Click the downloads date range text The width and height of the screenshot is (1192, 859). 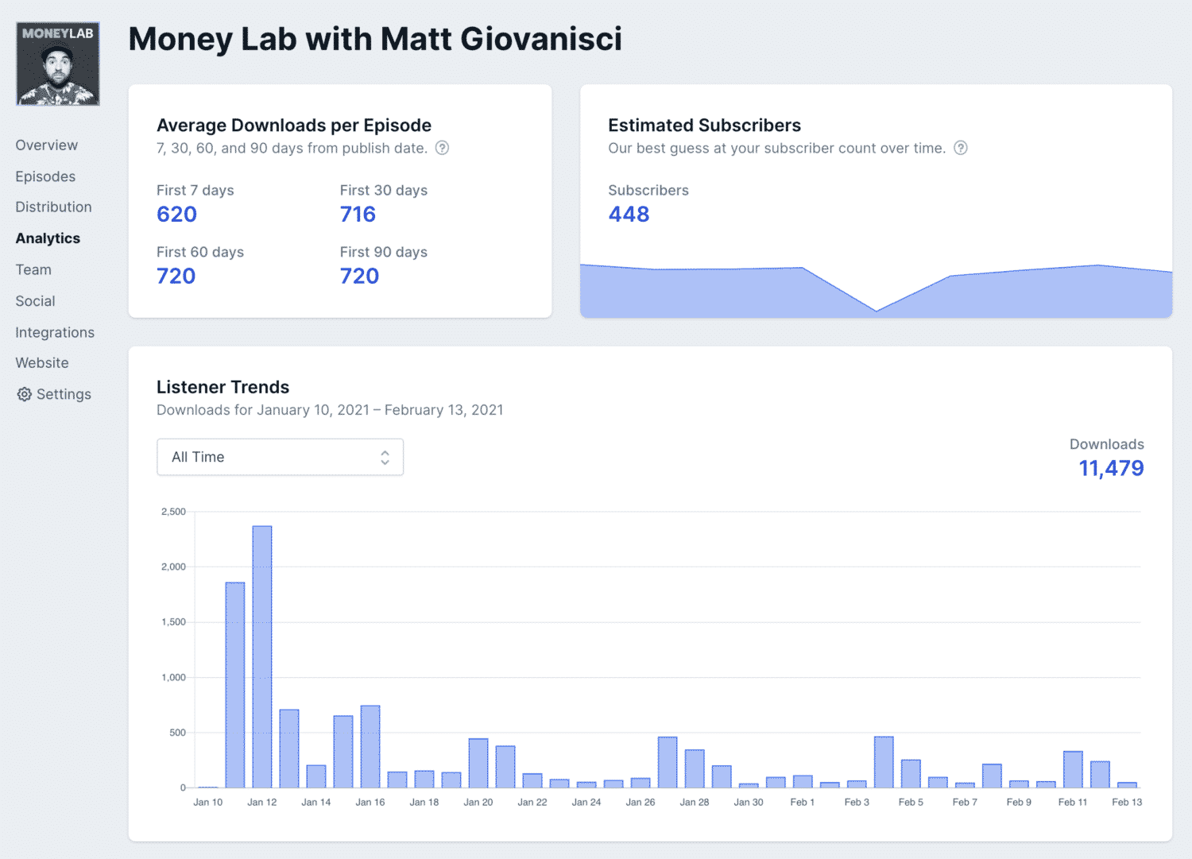[330, 410]
